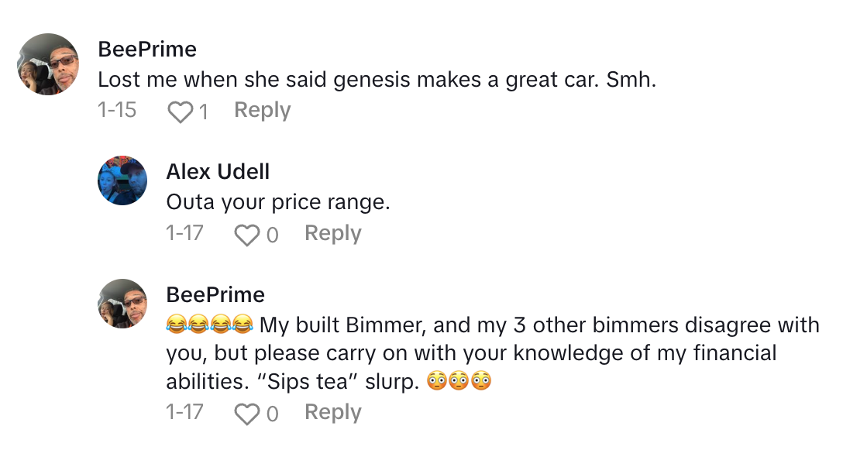Select the 'Outa your price range.' comment text
The height and width of the screenshot is (457, 843).
click(x=277, y=202)
